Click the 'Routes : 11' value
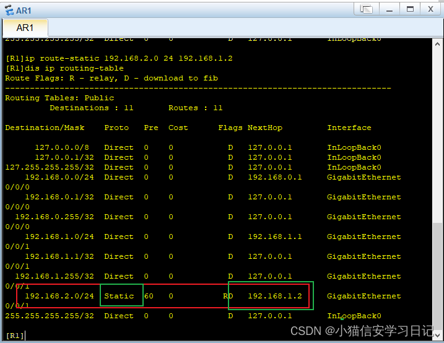444x343 pixels. [x=196, y=108]
